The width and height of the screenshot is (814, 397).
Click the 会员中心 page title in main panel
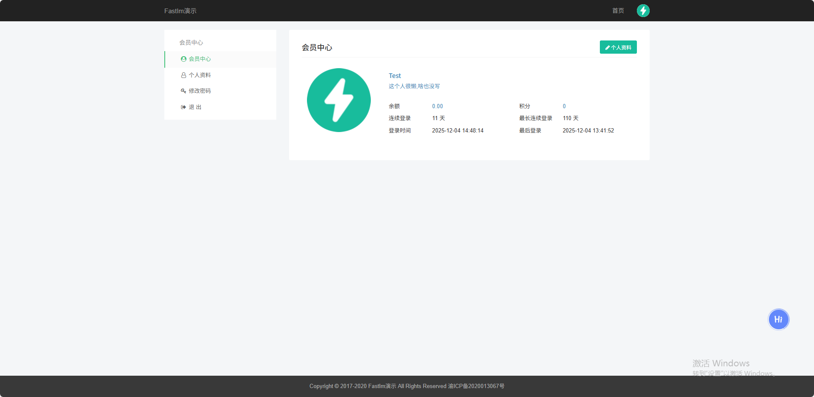[x=317, y=48]
